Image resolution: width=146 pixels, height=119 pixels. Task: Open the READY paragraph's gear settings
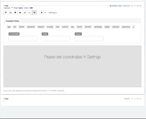point(141,99)
